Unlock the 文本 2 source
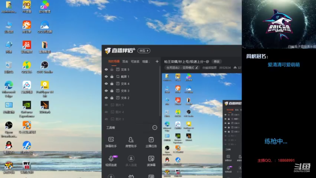The image size is (316, 178). click(x=112, y=98)
